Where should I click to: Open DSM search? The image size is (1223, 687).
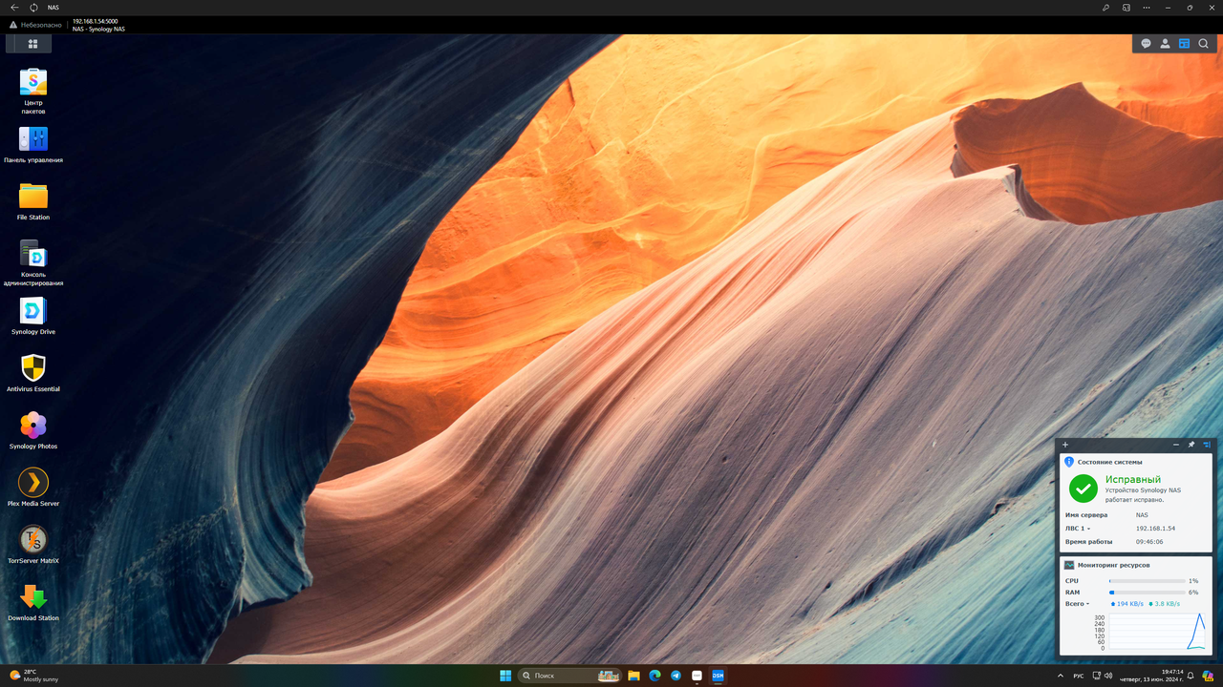(x=1203, y=44)
